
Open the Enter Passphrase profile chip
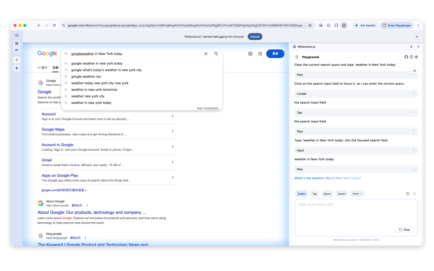coord(397,25)
